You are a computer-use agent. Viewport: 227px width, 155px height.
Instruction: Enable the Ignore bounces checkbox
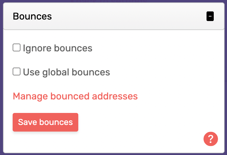(x=17, y=47)
